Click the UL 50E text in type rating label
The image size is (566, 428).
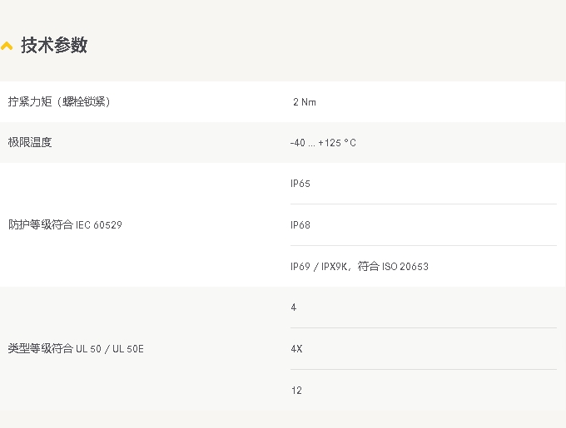coord(128,349)
